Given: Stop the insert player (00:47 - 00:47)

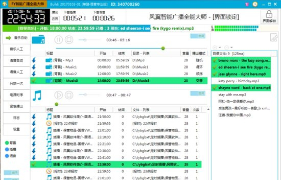Looking at the screenshot, I should point(69,95).
